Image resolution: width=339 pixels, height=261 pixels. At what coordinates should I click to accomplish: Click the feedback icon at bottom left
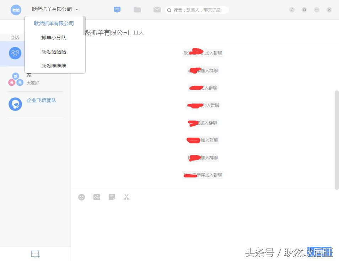pyautogui.click(x=35, y=254)
